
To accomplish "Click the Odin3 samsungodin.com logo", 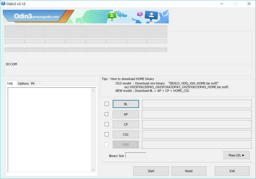I will 36,16.
